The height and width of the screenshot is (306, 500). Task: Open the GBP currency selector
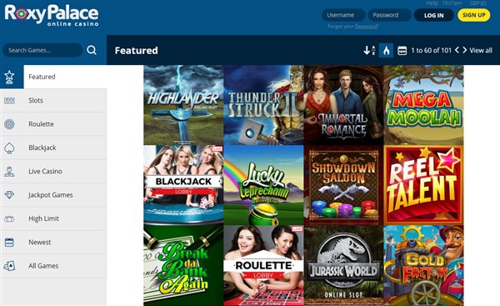pos(477,3)
